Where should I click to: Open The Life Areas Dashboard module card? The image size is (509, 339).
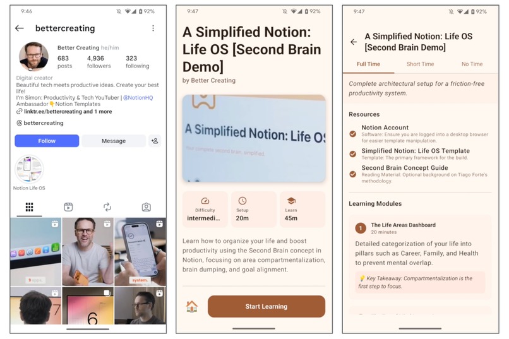tap(420, 256)
